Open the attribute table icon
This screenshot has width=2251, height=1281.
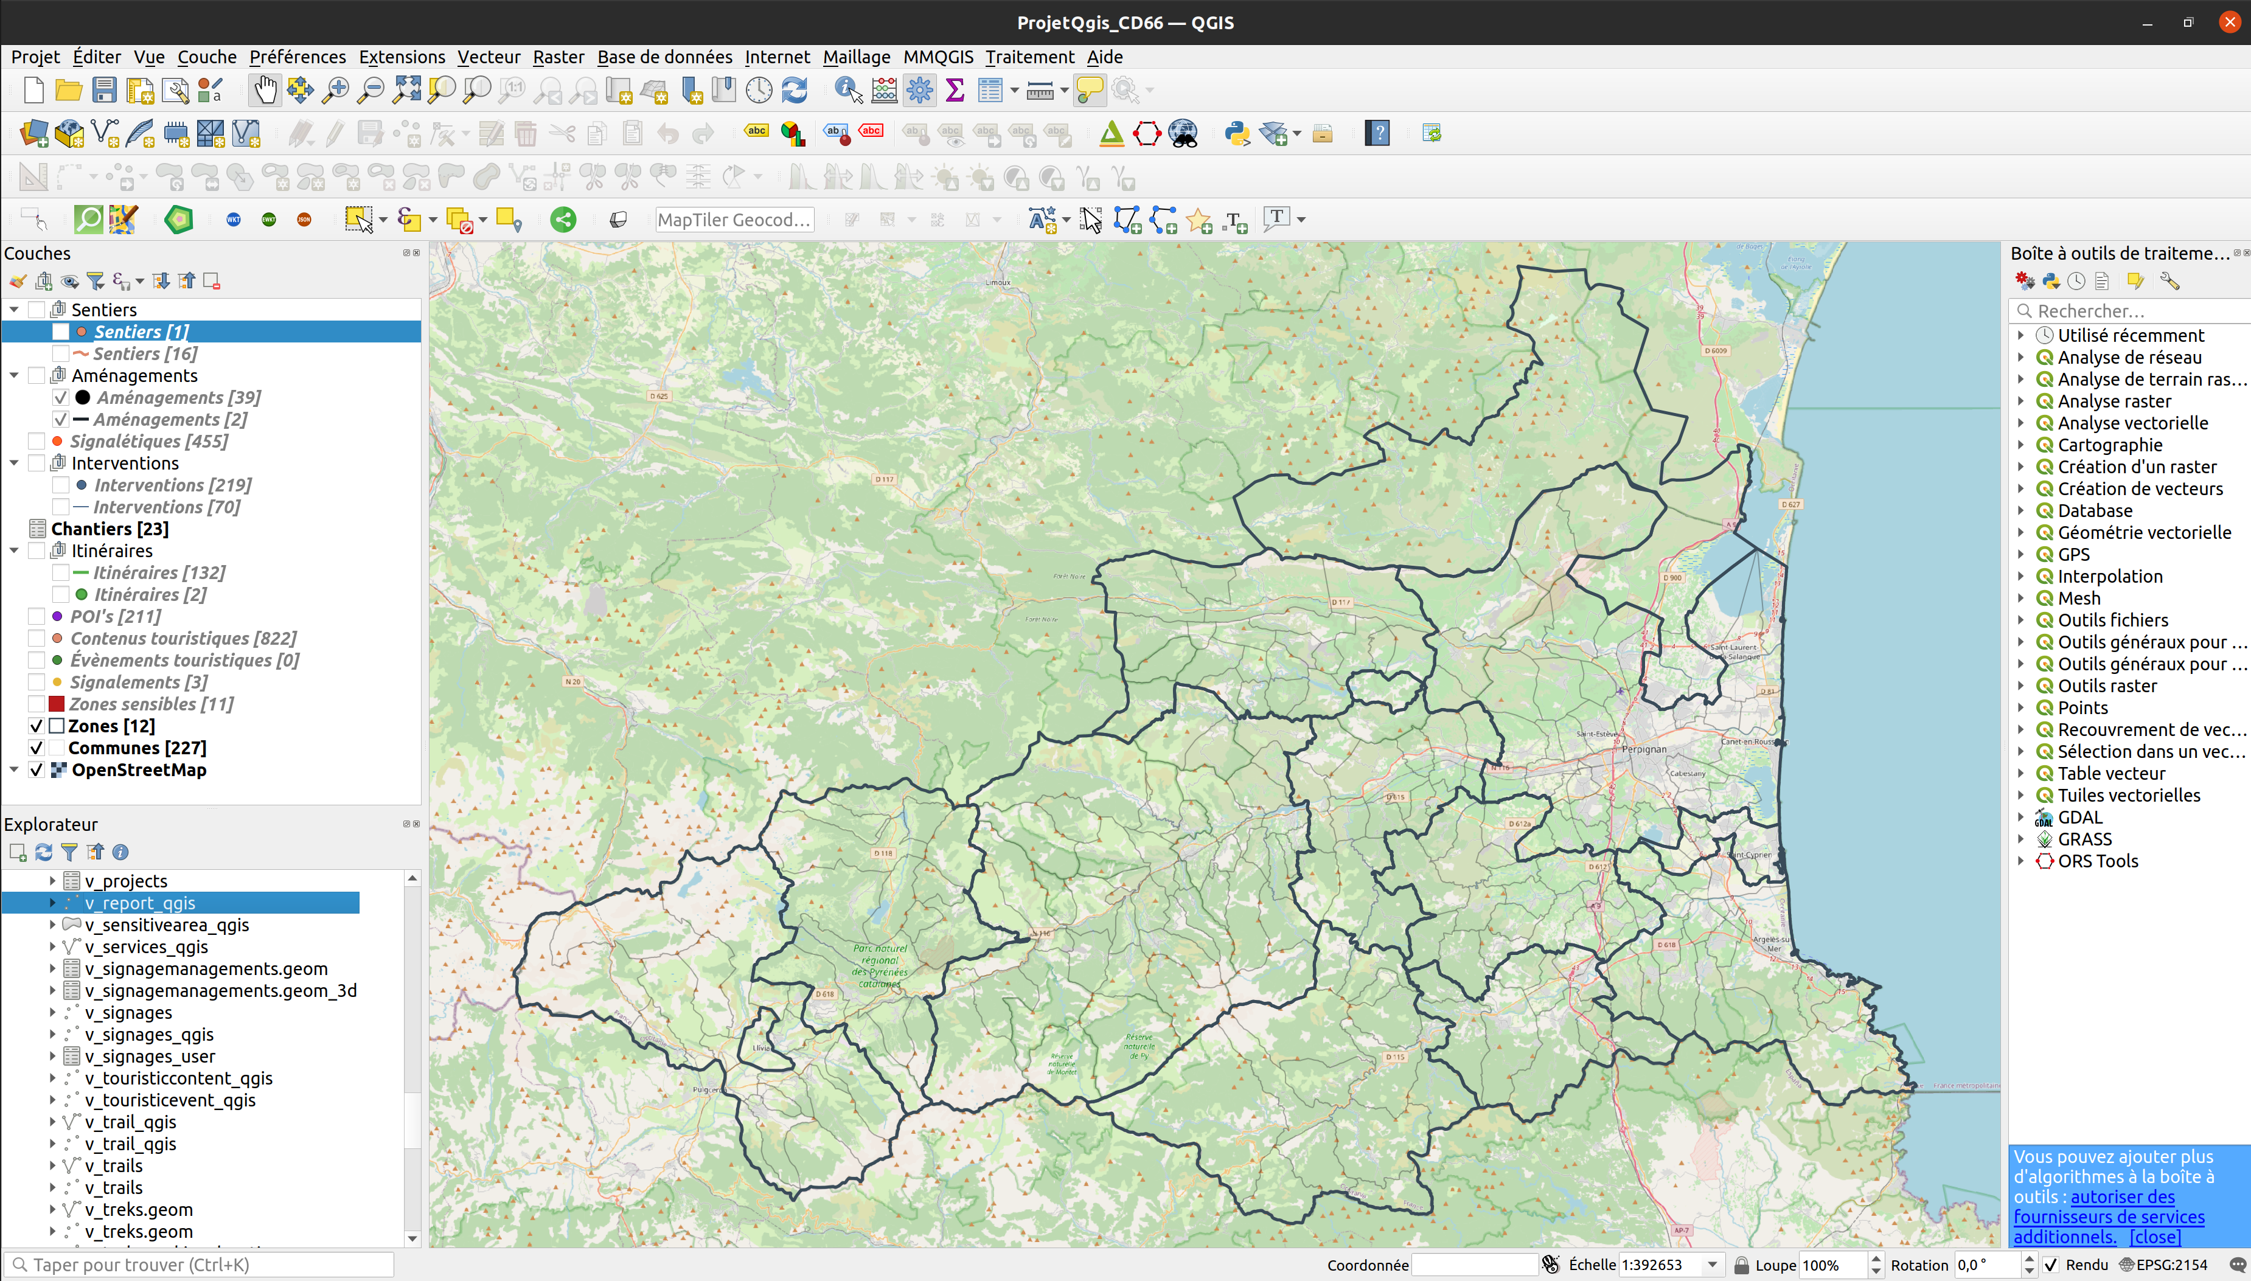[x=990, y=90]
